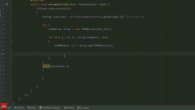The image size is (195, 110).
Task: Click the fold end marker on line 46
Action: [11, 58]
